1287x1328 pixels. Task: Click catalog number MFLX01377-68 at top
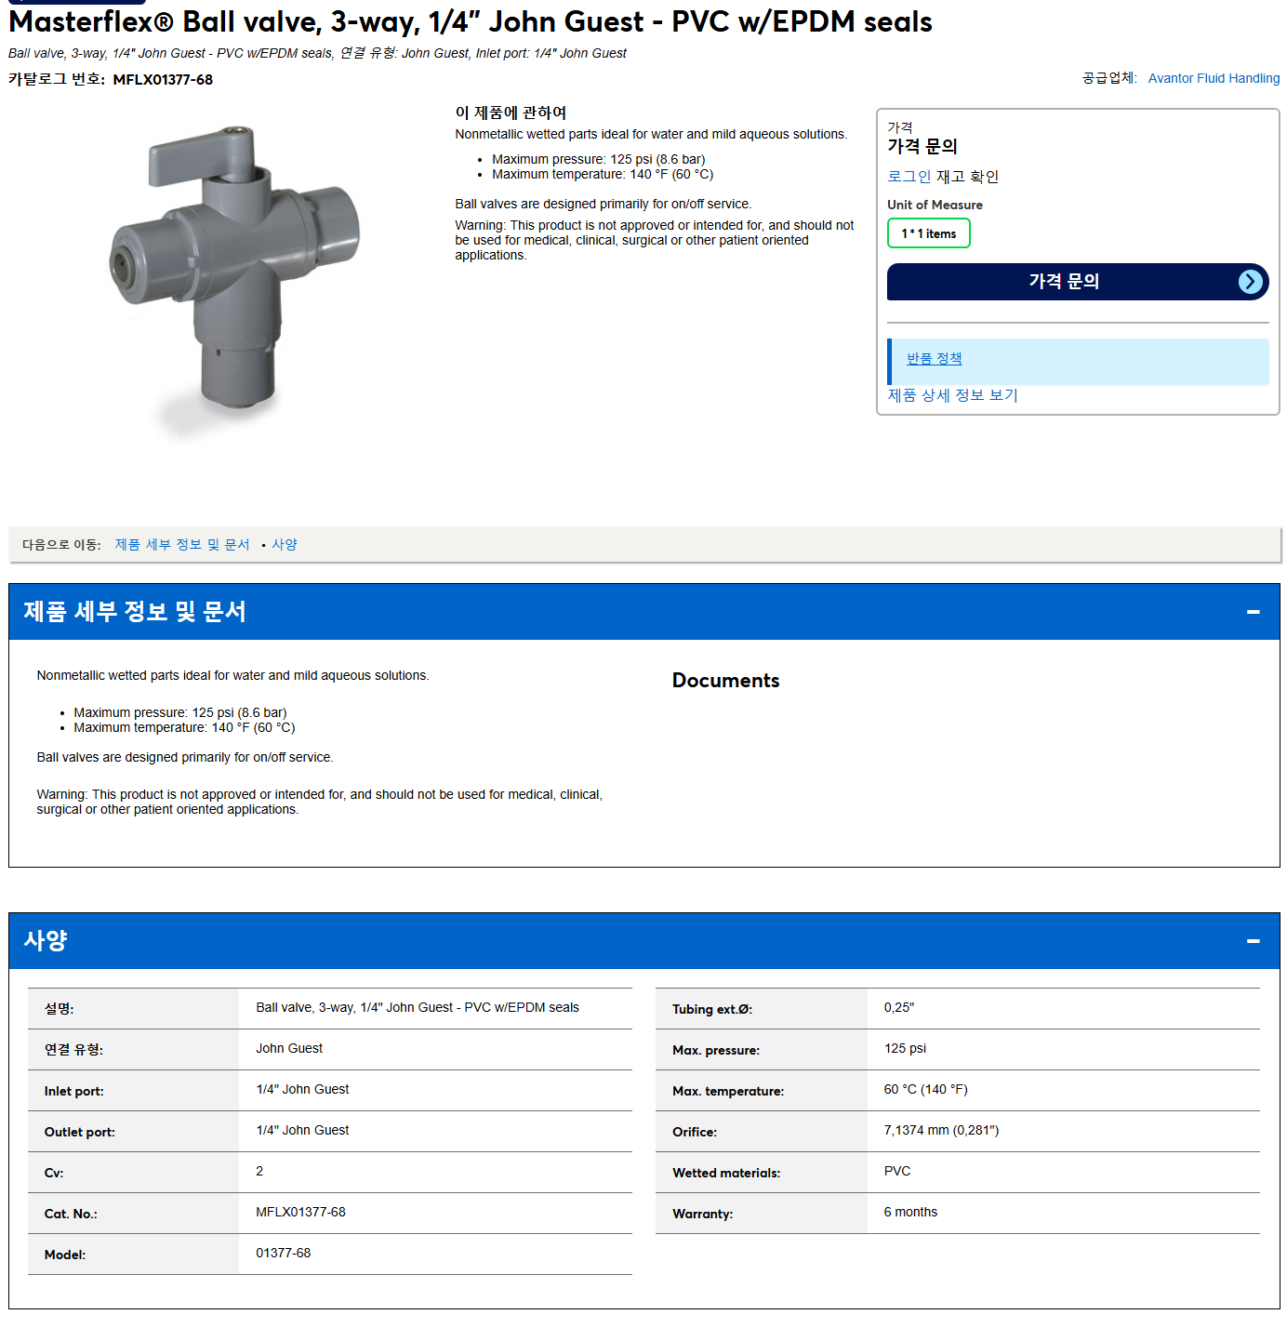pyautogui.click(x=163, y=80)
